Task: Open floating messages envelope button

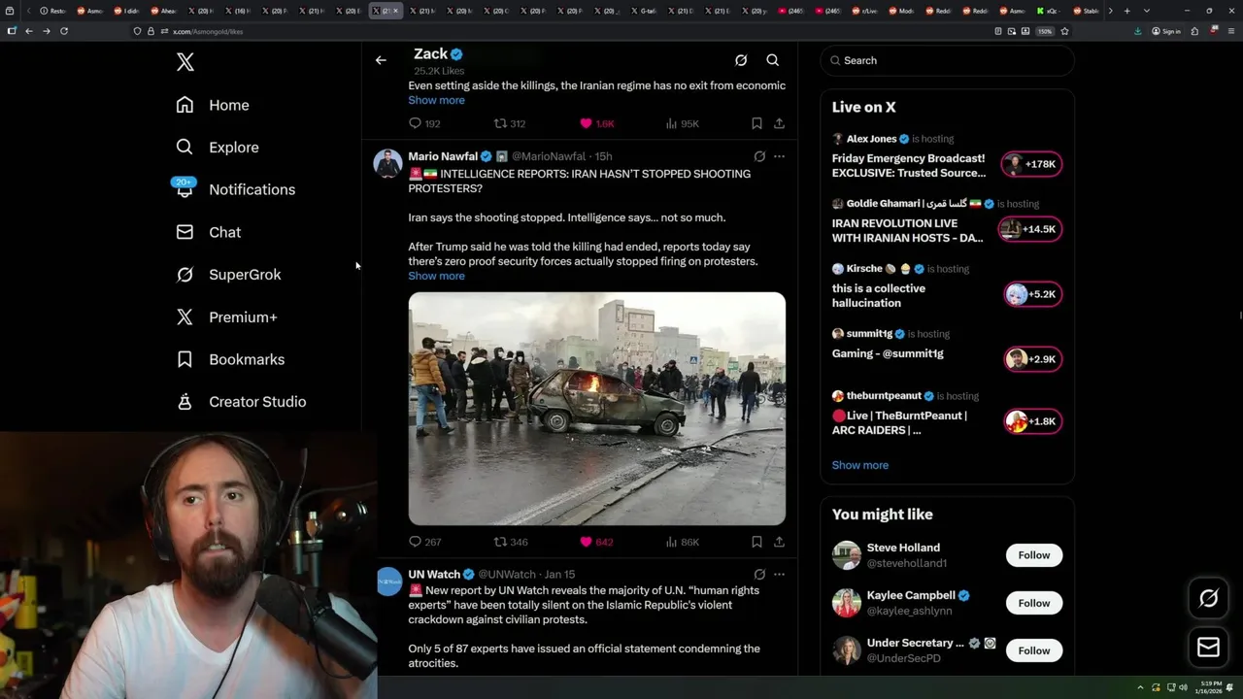Action: 1209,648
